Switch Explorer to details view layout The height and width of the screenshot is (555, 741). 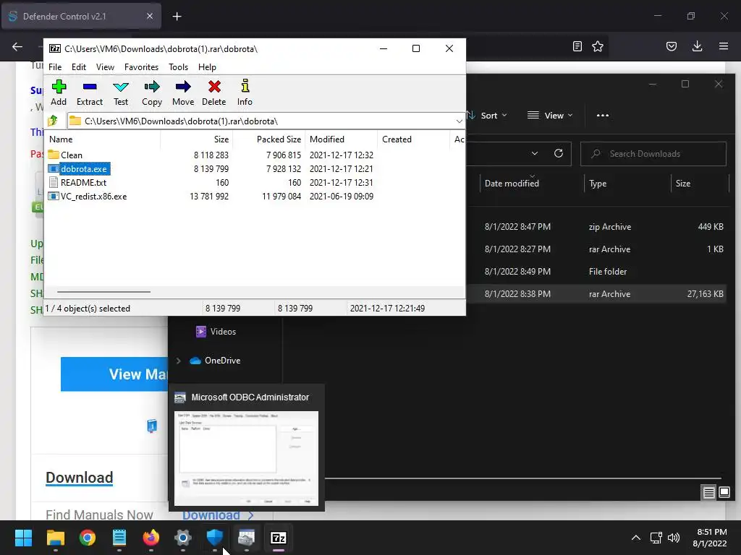tap(708, 493)
